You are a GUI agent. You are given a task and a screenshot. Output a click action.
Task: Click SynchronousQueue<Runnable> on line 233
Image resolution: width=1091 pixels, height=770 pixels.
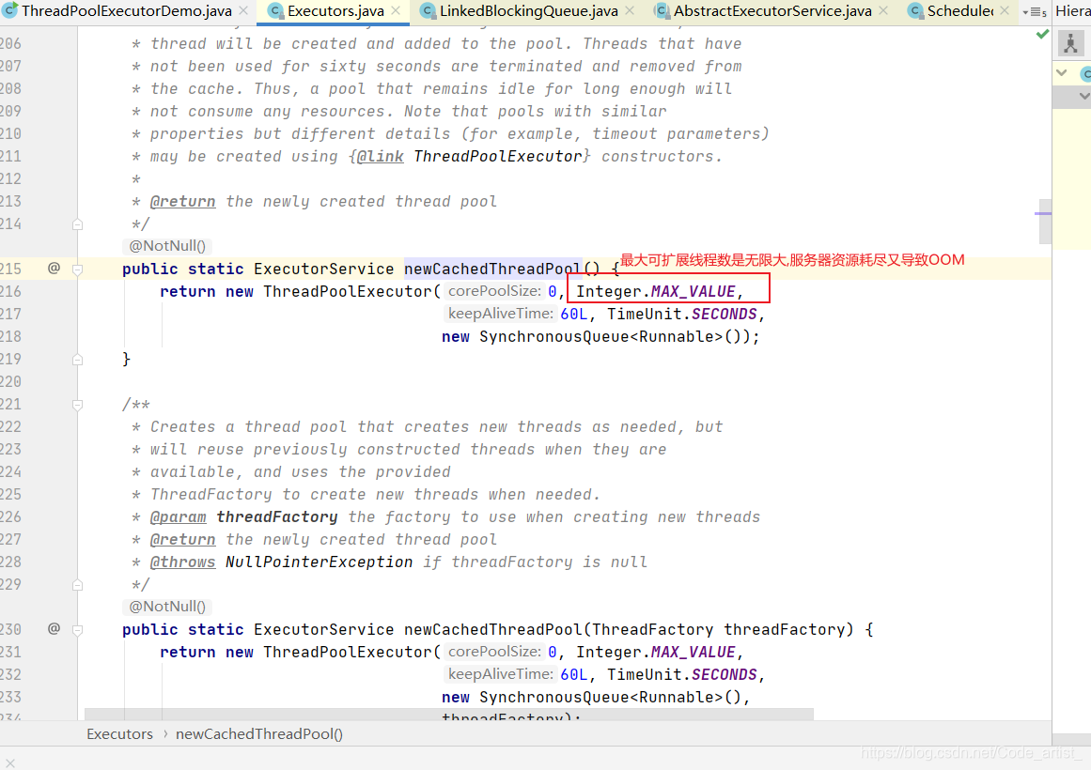click(600, 698)
